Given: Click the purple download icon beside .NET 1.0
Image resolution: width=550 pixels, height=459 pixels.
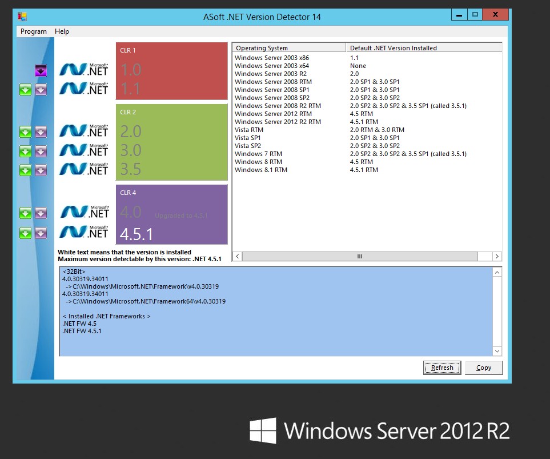Looking at the screenshot, I should click(41, 70).
